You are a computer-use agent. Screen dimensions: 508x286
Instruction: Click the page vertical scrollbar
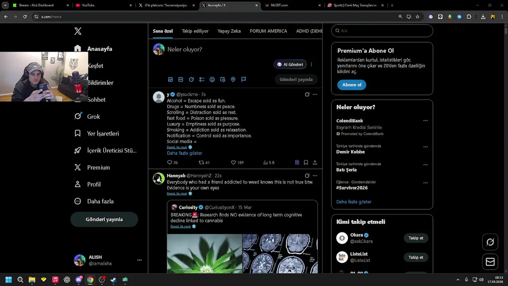[x=506, y=30]
